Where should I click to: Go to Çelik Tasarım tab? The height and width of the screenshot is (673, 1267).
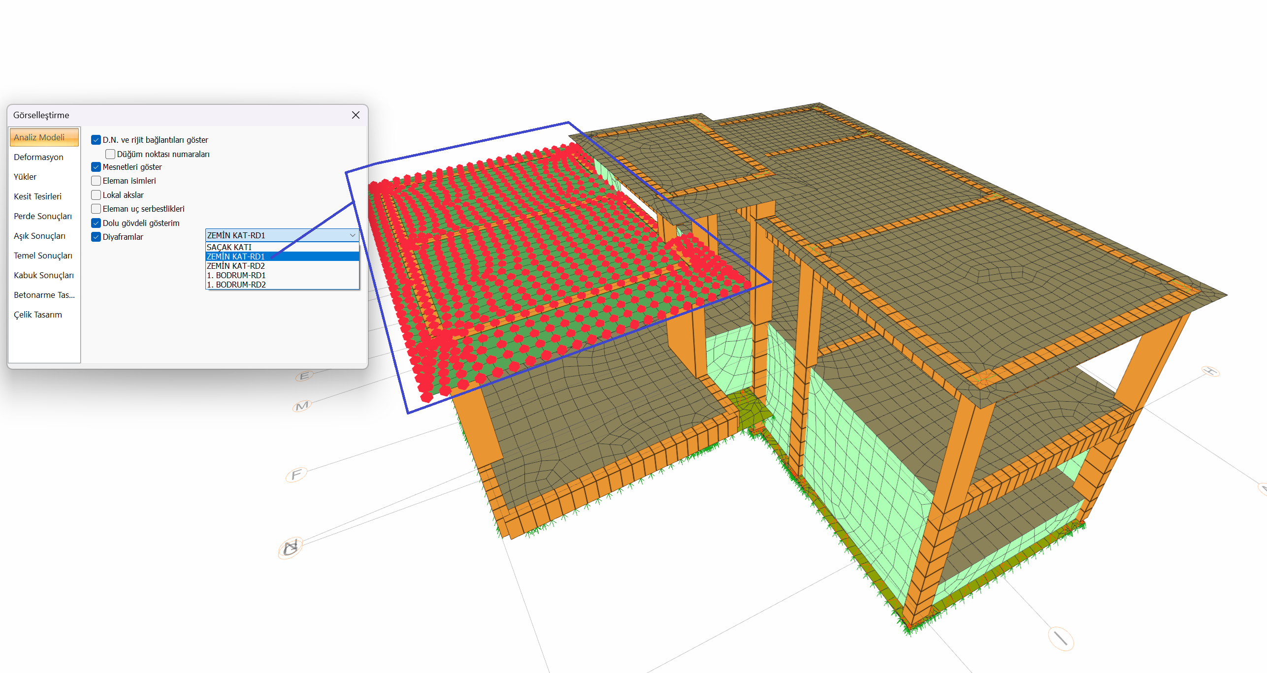(38, 315)
